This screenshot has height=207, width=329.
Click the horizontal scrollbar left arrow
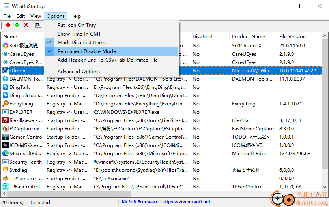tap(4, 194)
